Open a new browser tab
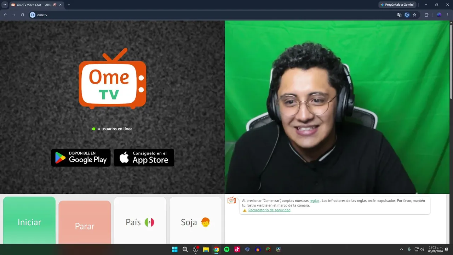The image size is (453, 255). pos(69,5)
